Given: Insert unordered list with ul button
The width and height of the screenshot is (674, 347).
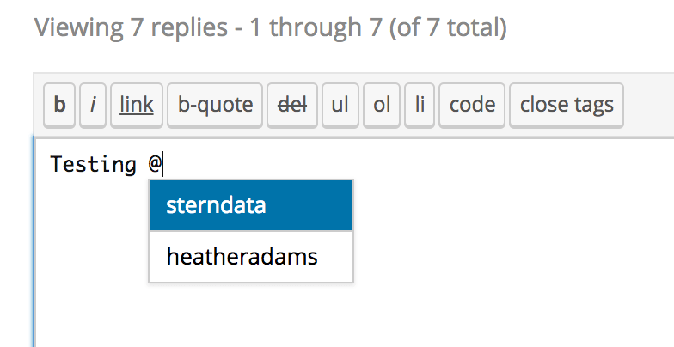Looking at the screenshot, I should 340,105.
